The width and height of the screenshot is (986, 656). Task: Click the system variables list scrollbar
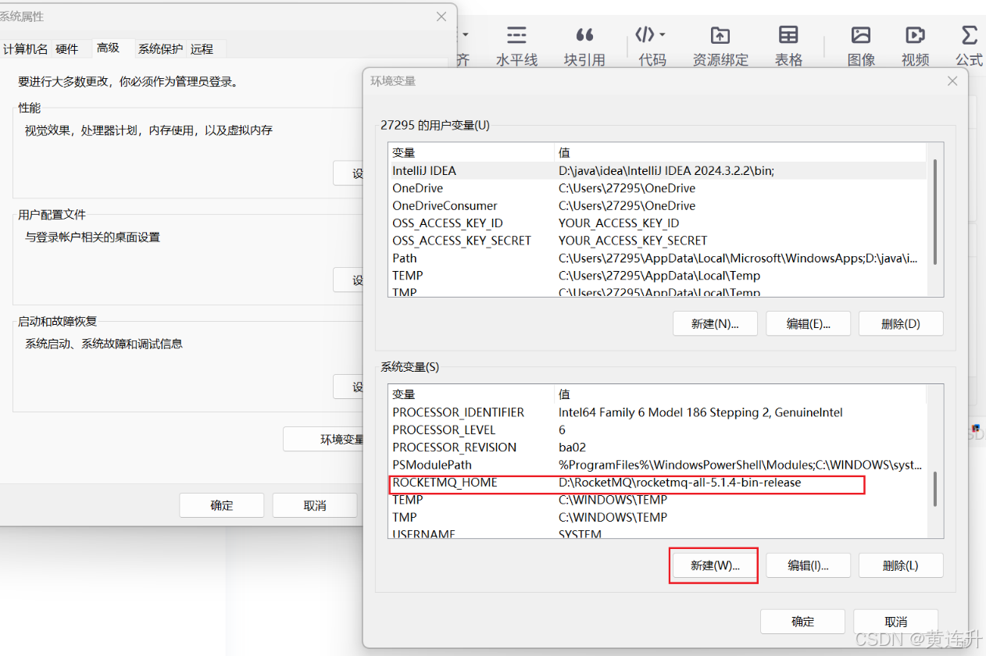tap(935, 490)
